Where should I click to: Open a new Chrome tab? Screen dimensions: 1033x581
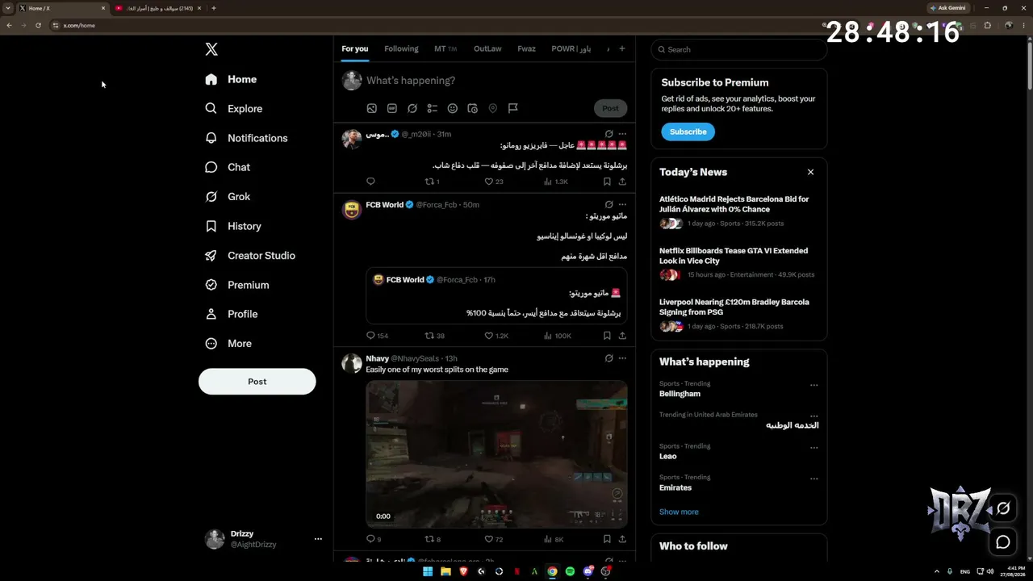pos(213,8)
